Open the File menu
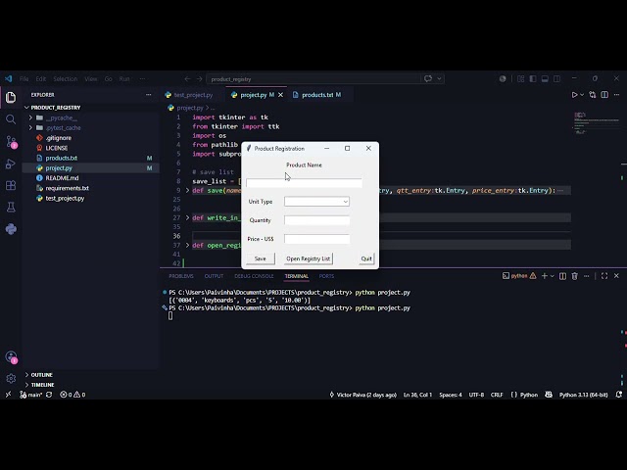Screen dimensions: 627x470 click(24, 78)
